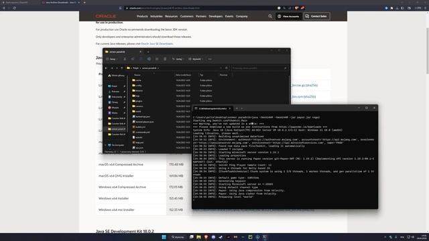
Task: Expand the 'Ten komputer' tree node
Action: click(x=106, y=145)
